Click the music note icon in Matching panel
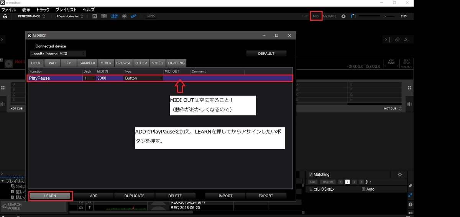 (367, 182)
